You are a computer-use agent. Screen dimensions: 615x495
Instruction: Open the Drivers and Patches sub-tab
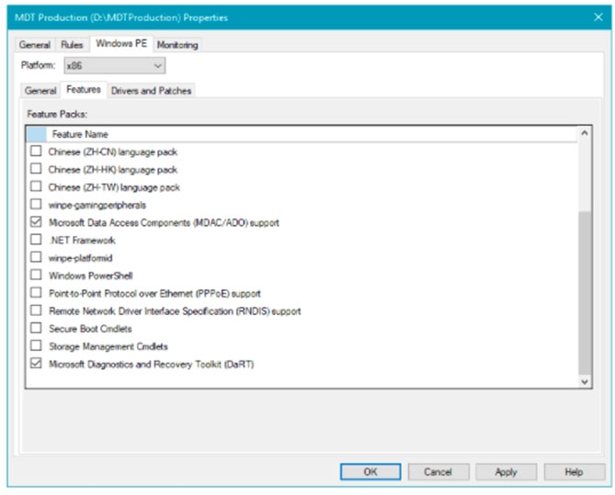(151, 91)
